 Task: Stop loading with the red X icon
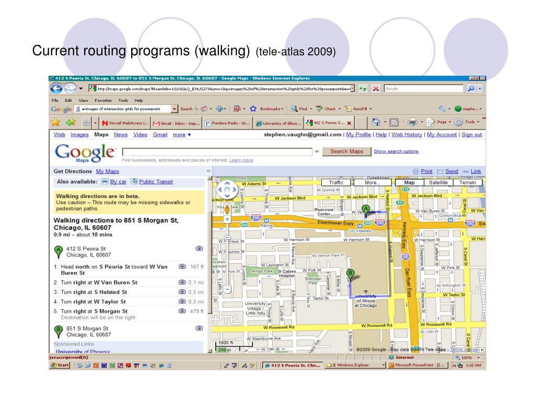(376, 89)
